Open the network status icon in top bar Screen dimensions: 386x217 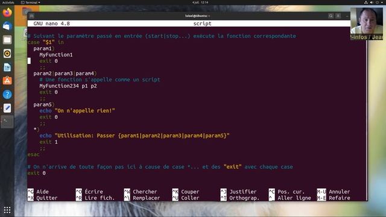click(x=366, y=2)
